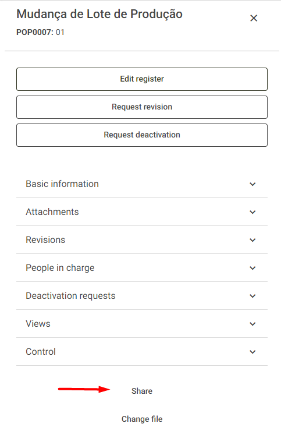Click the down arrow beside Control
Screen dimensions: 281x434
point(252,352)
